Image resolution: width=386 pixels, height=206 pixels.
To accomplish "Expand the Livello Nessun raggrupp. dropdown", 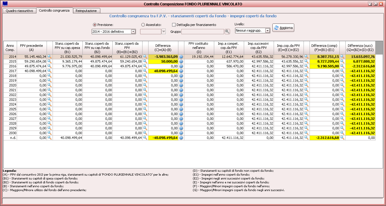I will point(267,30).
